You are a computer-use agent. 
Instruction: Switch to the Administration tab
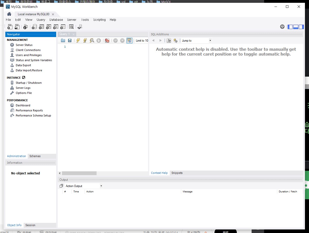pyautogui.click(x=17, y=156)
